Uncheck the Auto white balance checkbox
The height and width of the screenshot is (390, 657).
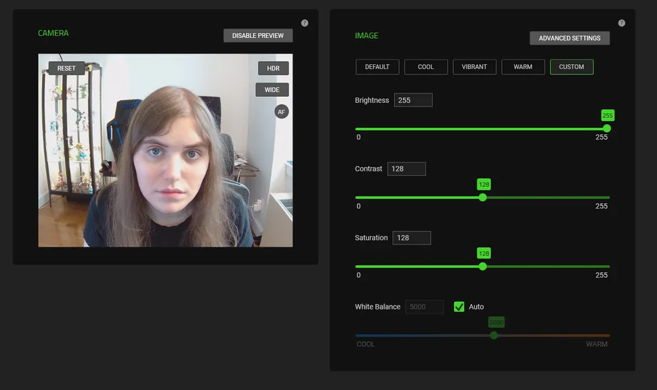pos(459,307)
